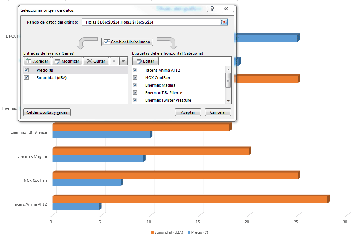The width and height of the screenshot is (360, 238).
Task: Click Cancelar to dismiss the dialog
Action: point(218,112)
